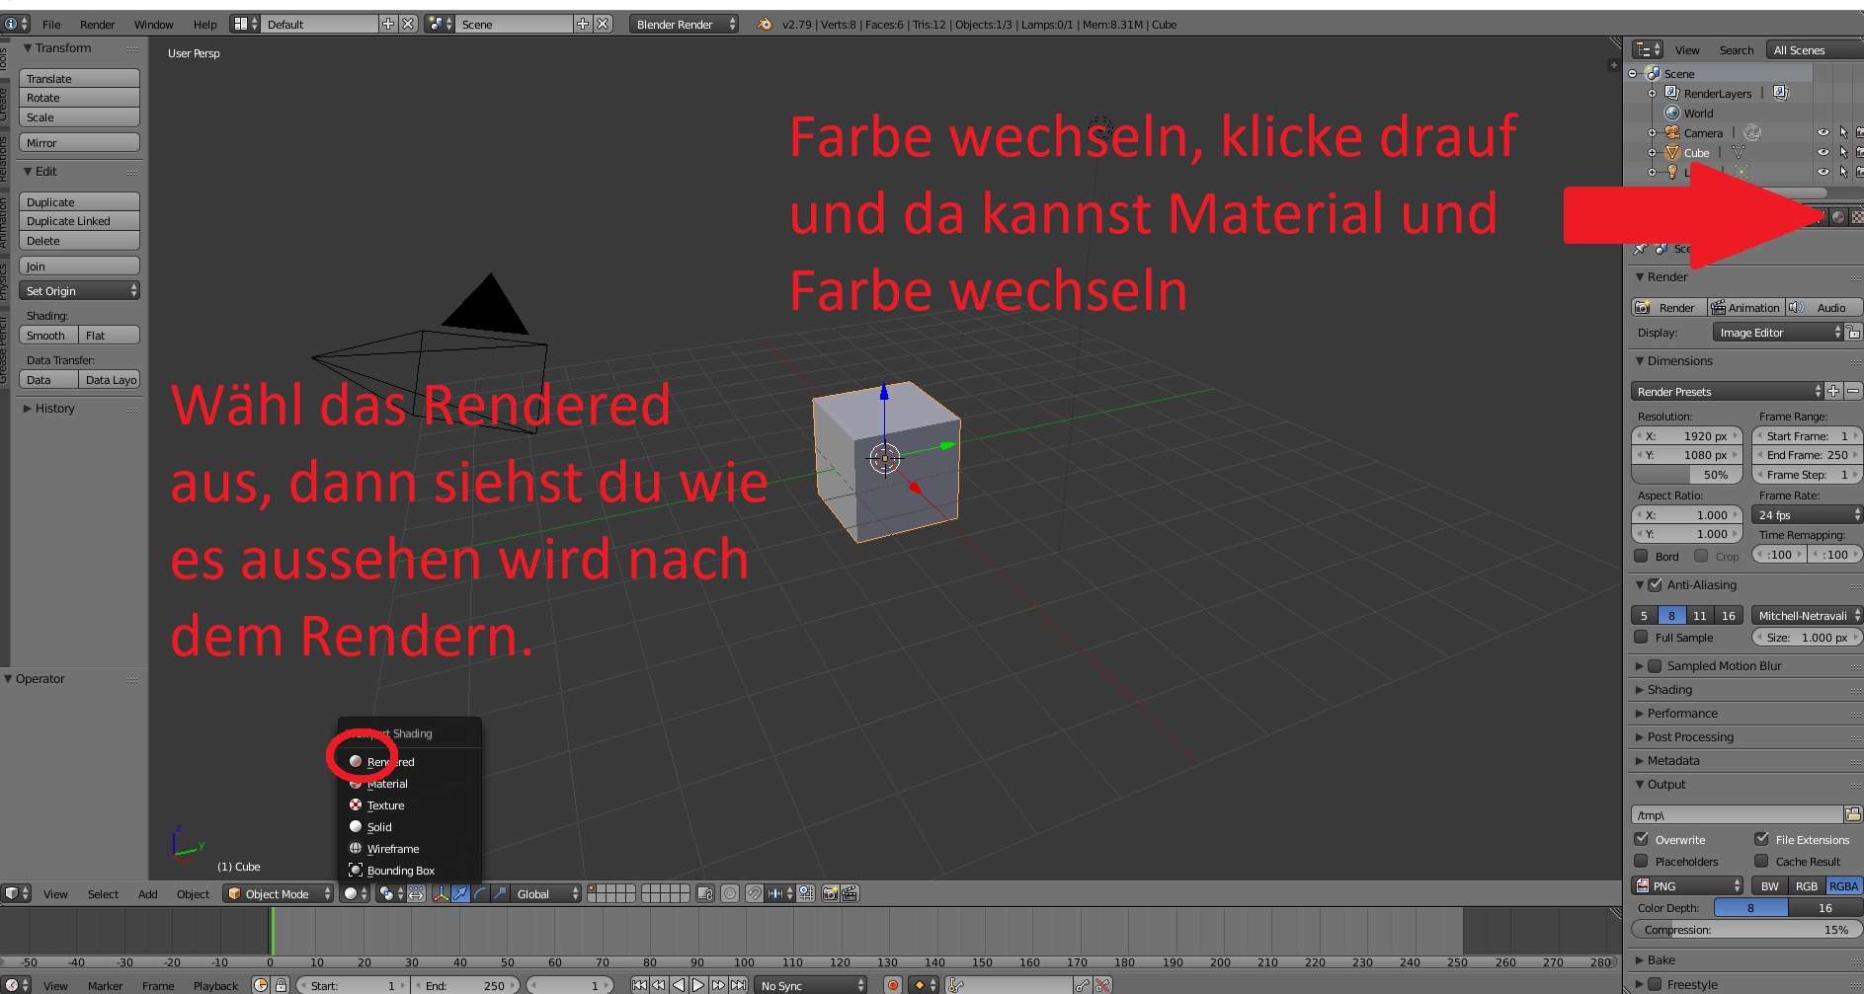Toggle the Cube visibility eye in outliner
This screenshot has height=994, width=1864.
tap(1823, 153)
